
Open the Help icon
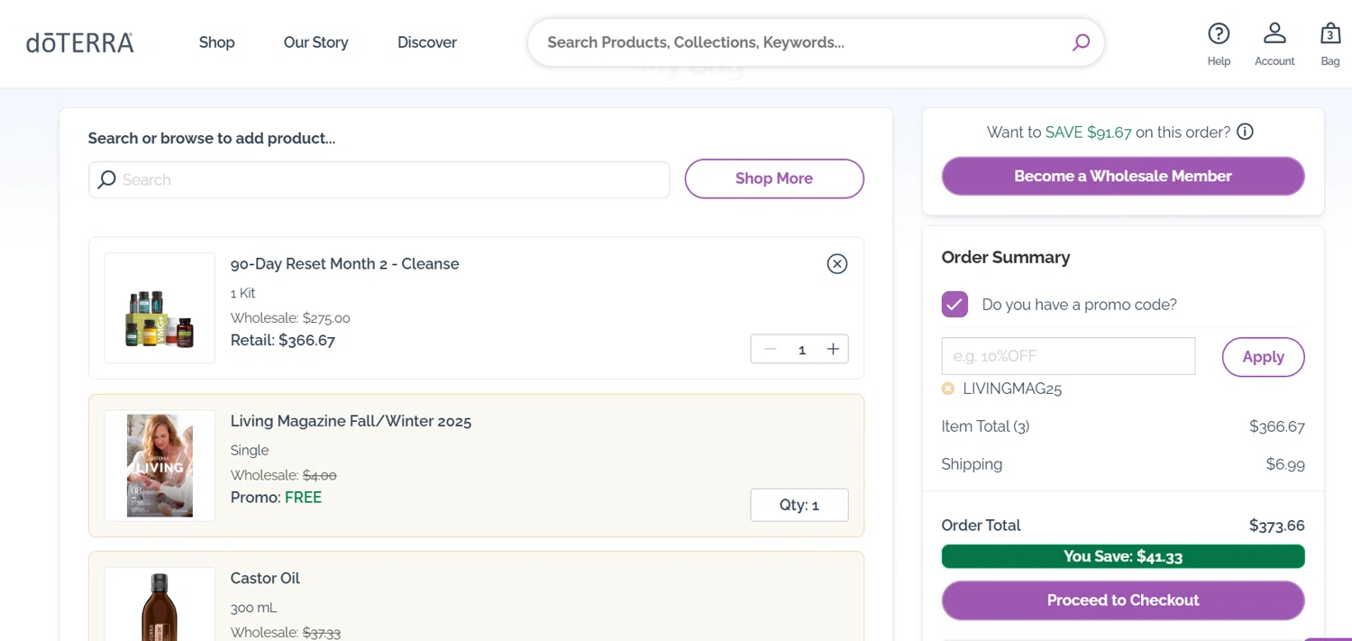point(1219,34)
